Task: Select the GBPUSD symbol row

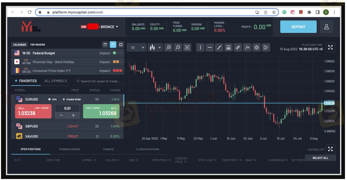Action: tap(67, 126)
